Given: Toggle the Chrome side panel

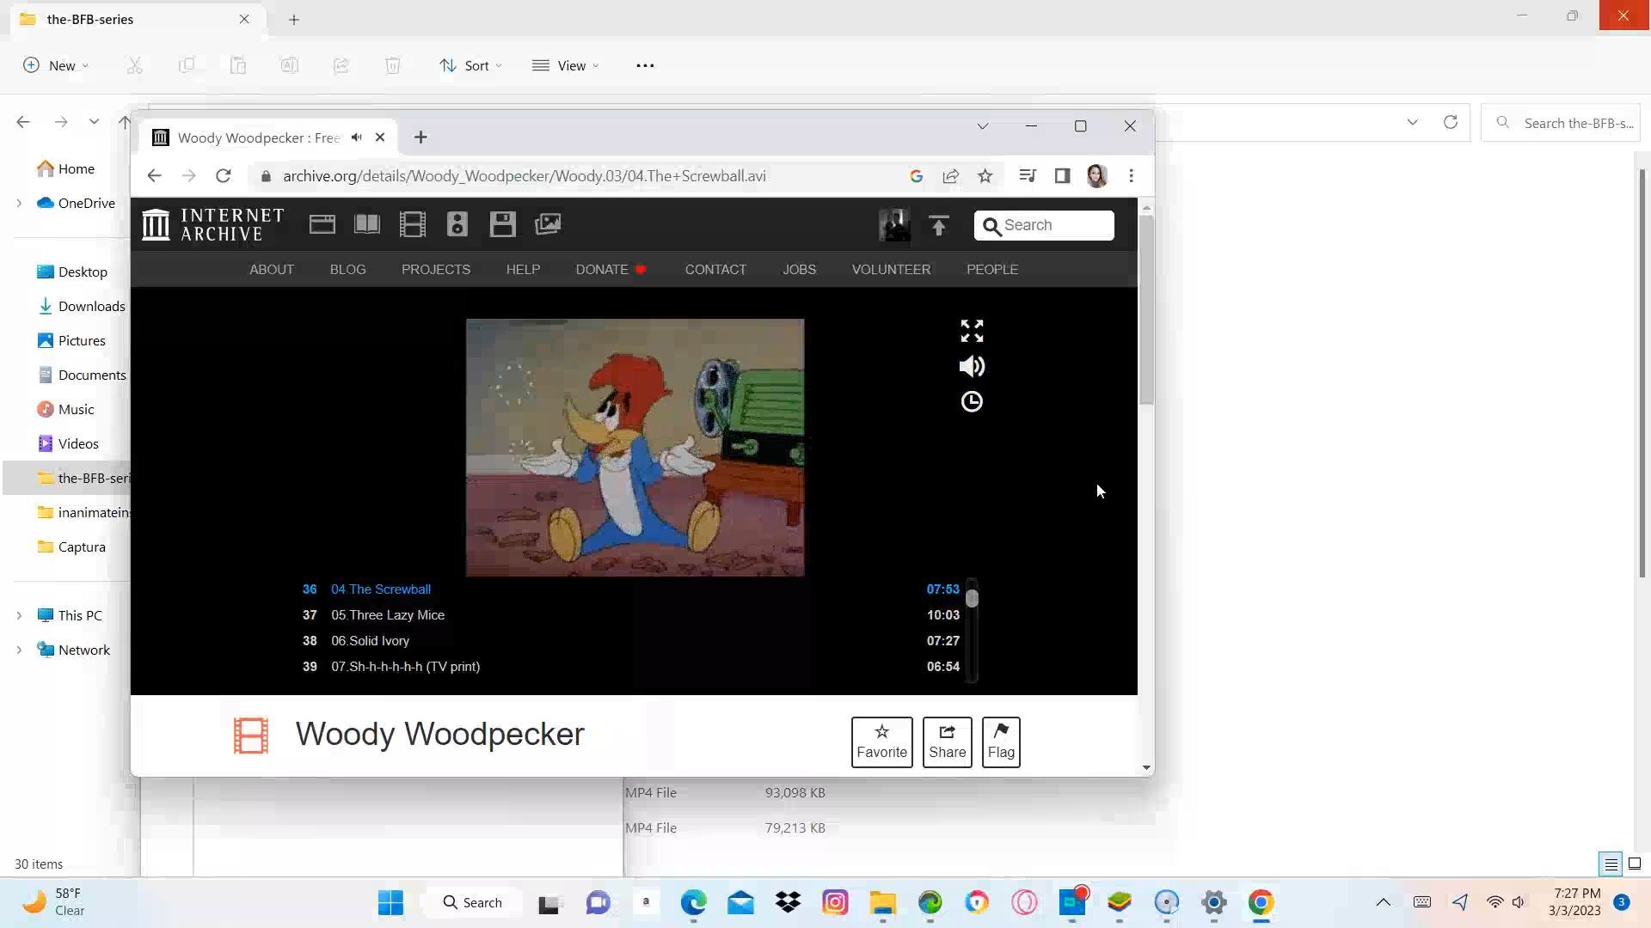Looking at the screenshot, I should pos(1063,176).
